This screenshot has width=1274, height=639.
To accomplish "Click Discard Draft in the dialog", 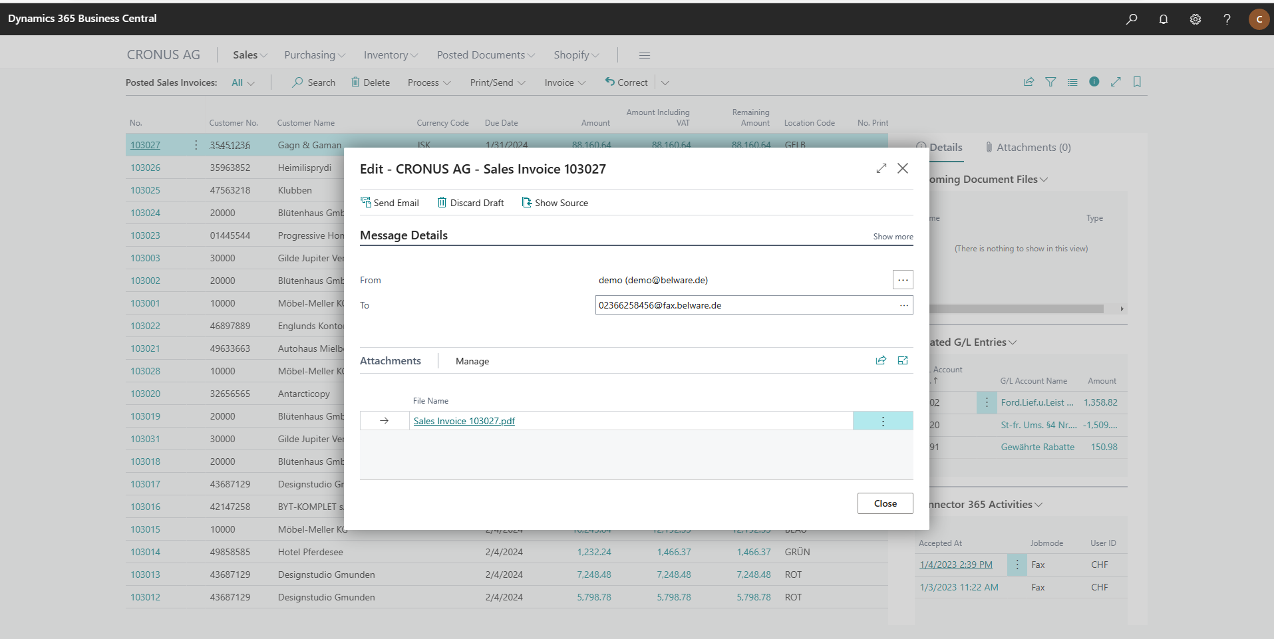I will click(x=470, y=203).
